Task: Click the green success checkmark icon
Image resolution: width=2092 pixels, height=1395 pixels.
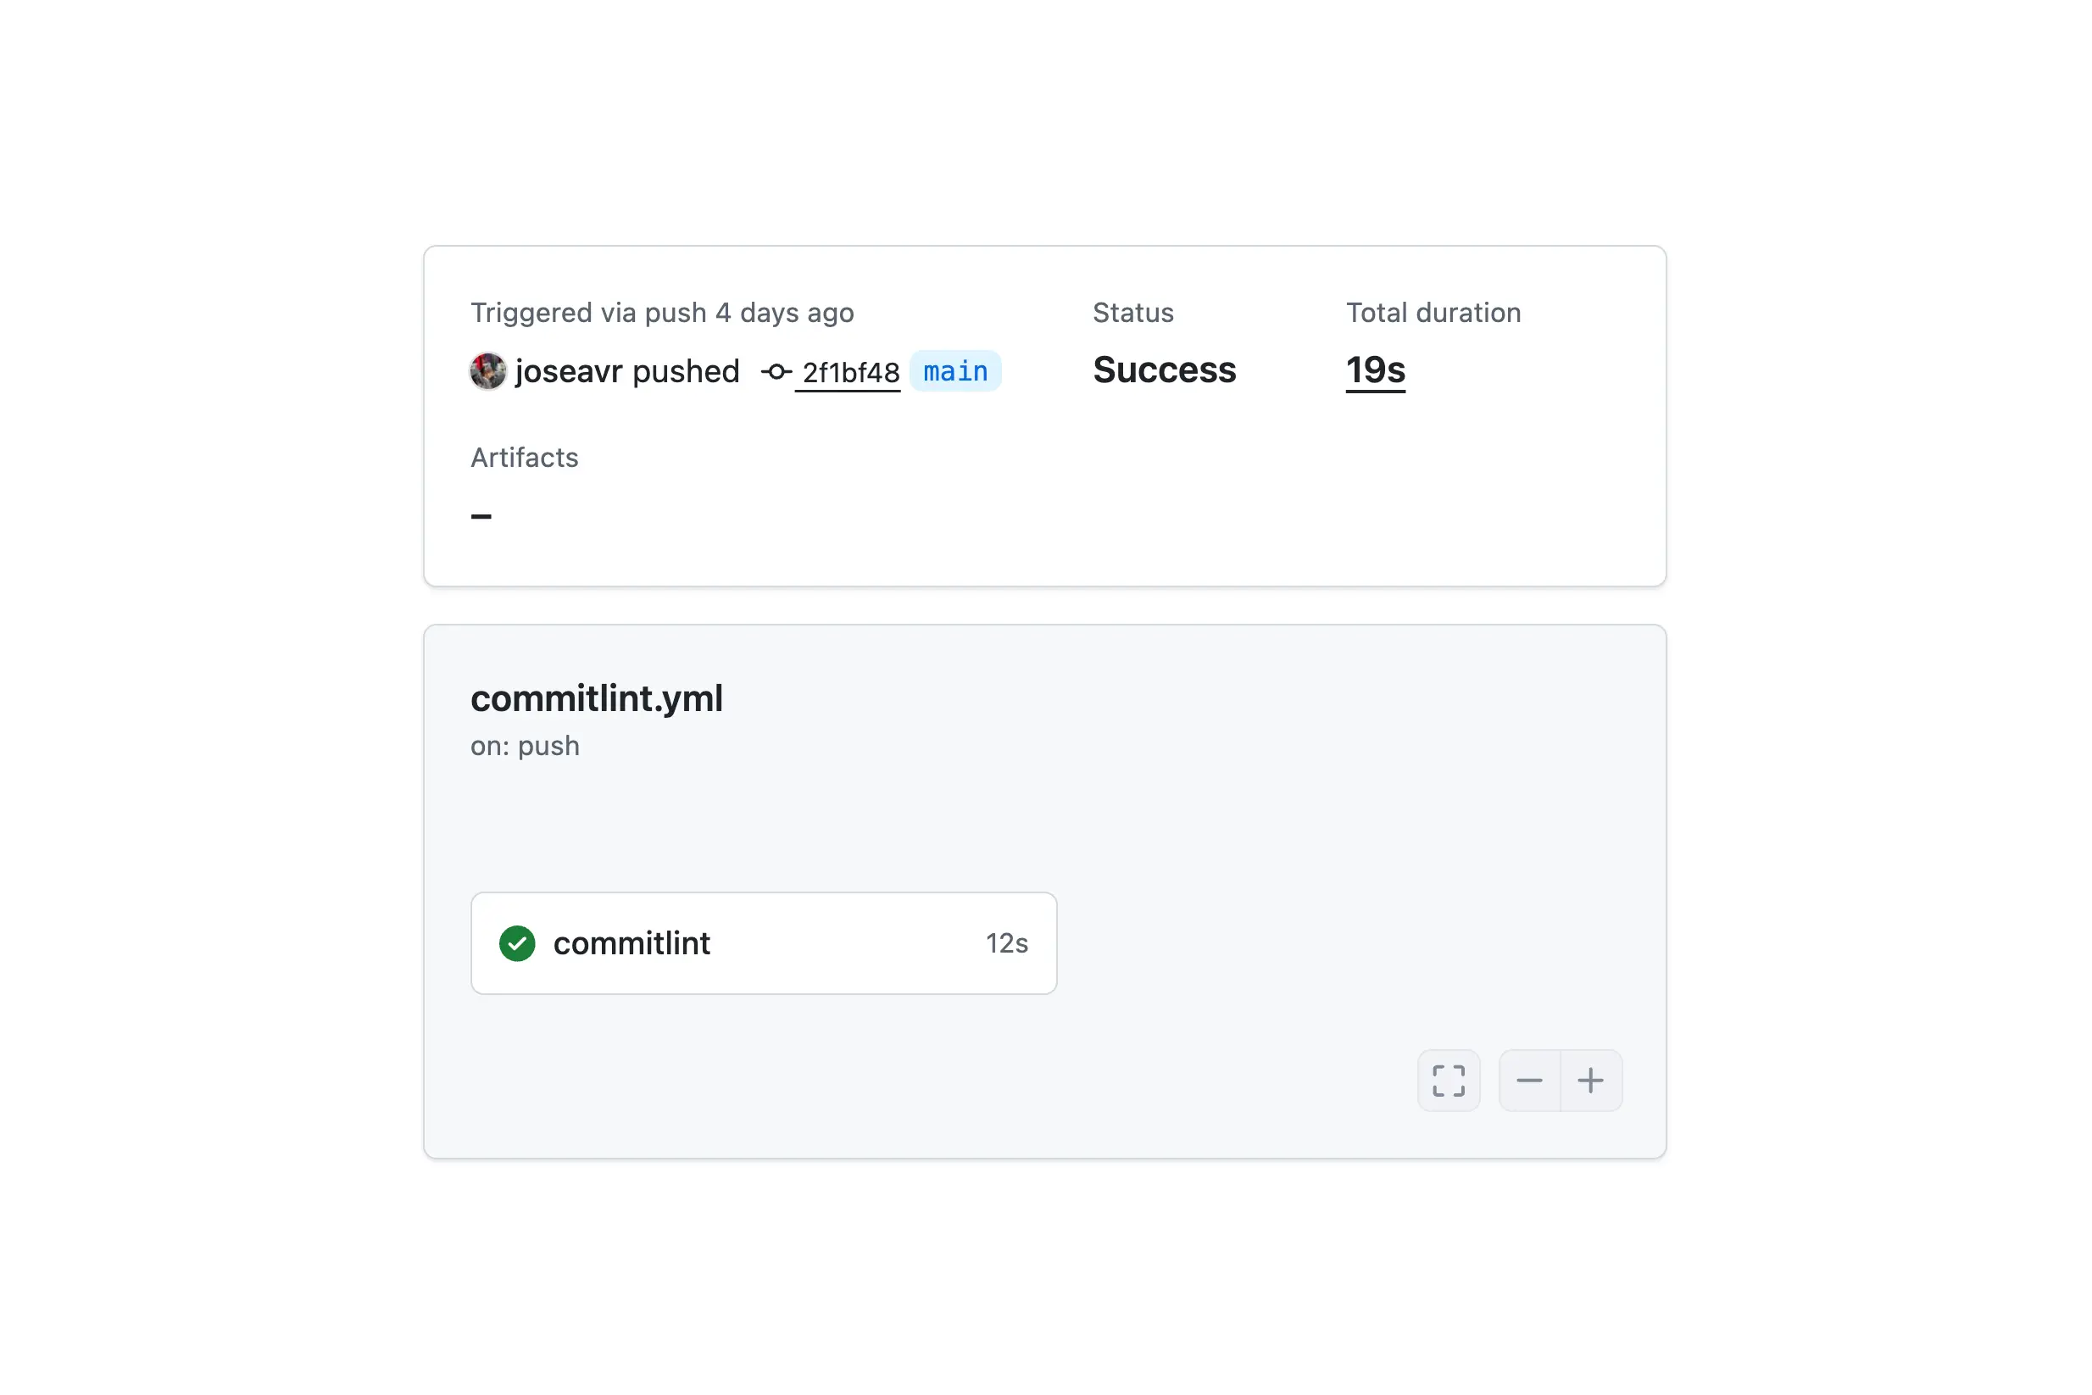Action: coord(517,943)
